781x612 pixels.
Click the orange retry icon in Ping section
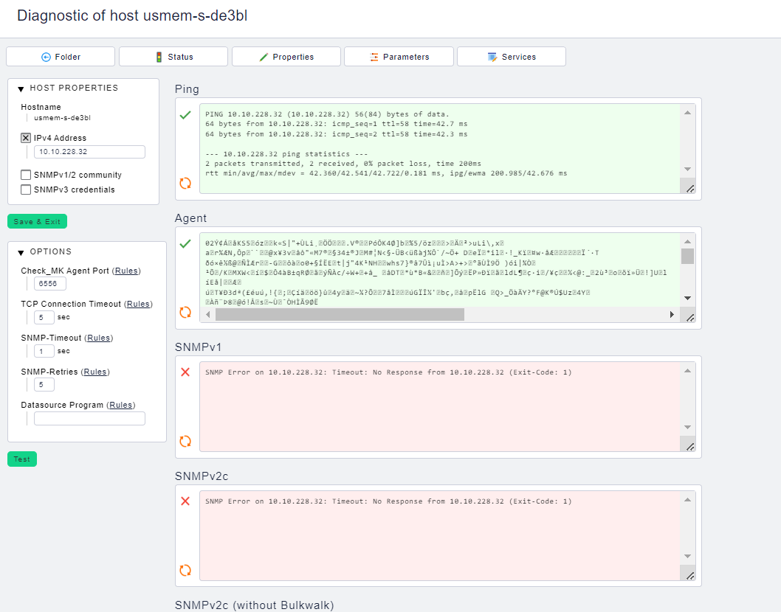185,183
